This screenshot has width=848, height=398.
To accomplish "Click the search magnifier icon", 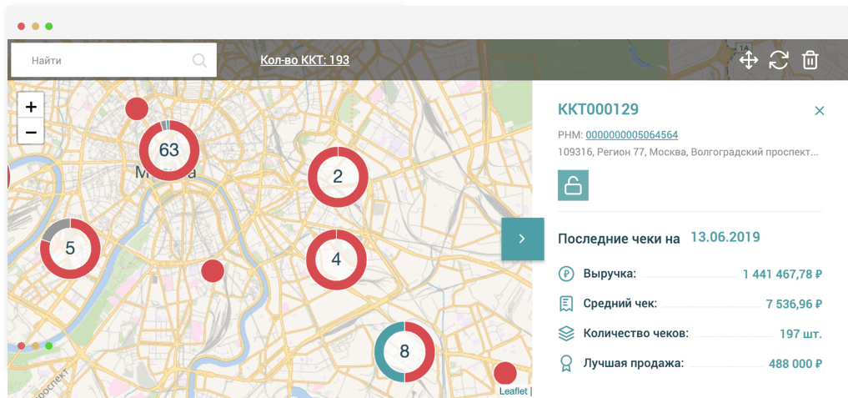I will pos(199,61).
